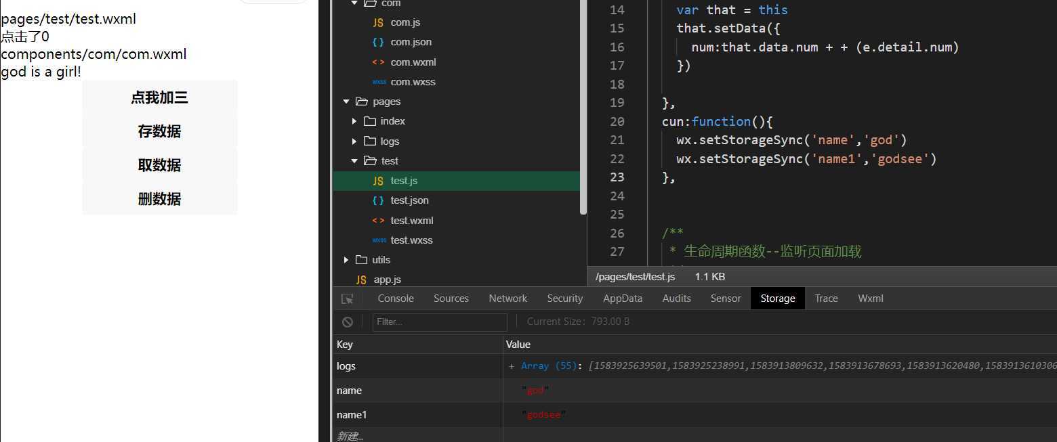Click the angle-bracket icon beside com.wxml
The image size is (1057, 442).
pyautogui.click(x=378, y=62)
